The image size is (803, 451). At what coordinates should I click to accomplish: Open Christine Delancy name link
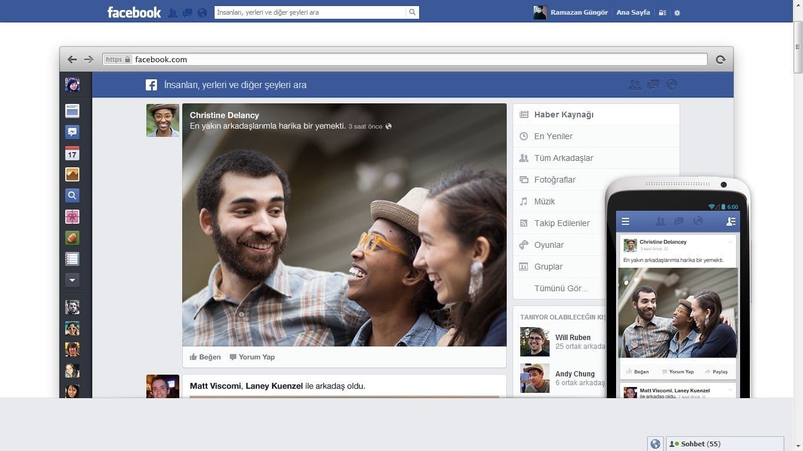[x=224, y=115]
